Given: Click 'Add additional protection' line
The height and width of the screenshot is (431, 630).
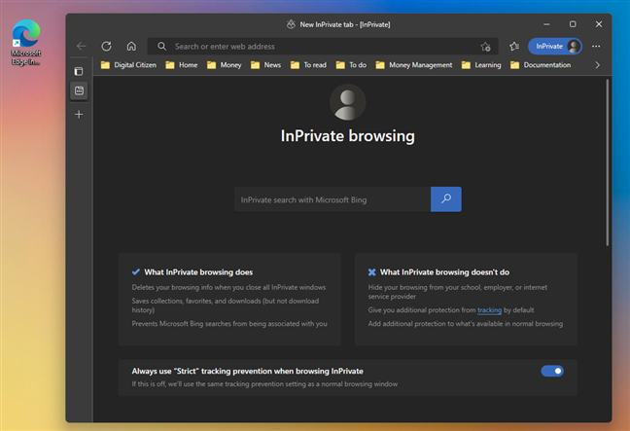Looking at the screenshot, I should pyautogui.click(x=466, y=324).
